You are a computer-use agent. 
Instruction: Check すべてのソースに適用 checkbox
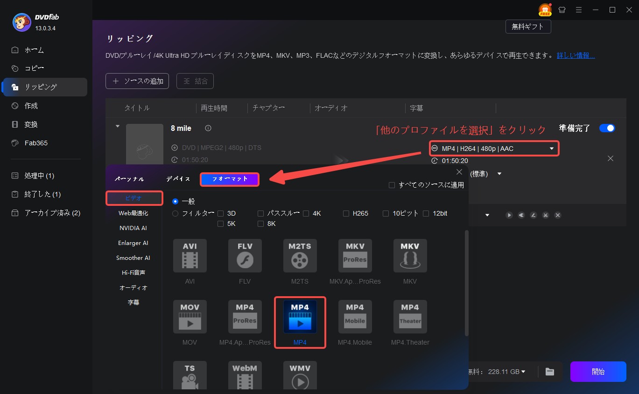coord(392,185)
